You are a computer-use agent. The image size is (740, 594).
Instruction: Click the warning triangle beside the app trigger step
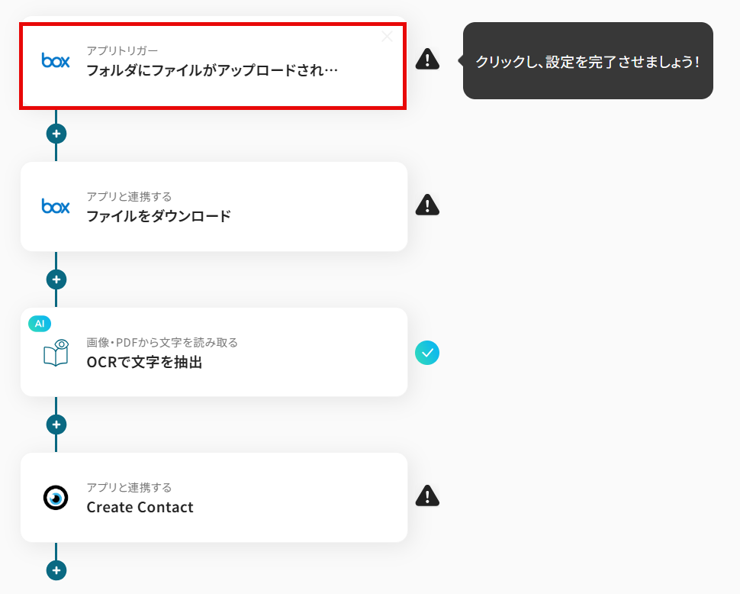427,59
